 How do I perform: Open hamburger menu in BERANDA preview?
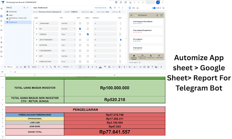coord(131,15)
